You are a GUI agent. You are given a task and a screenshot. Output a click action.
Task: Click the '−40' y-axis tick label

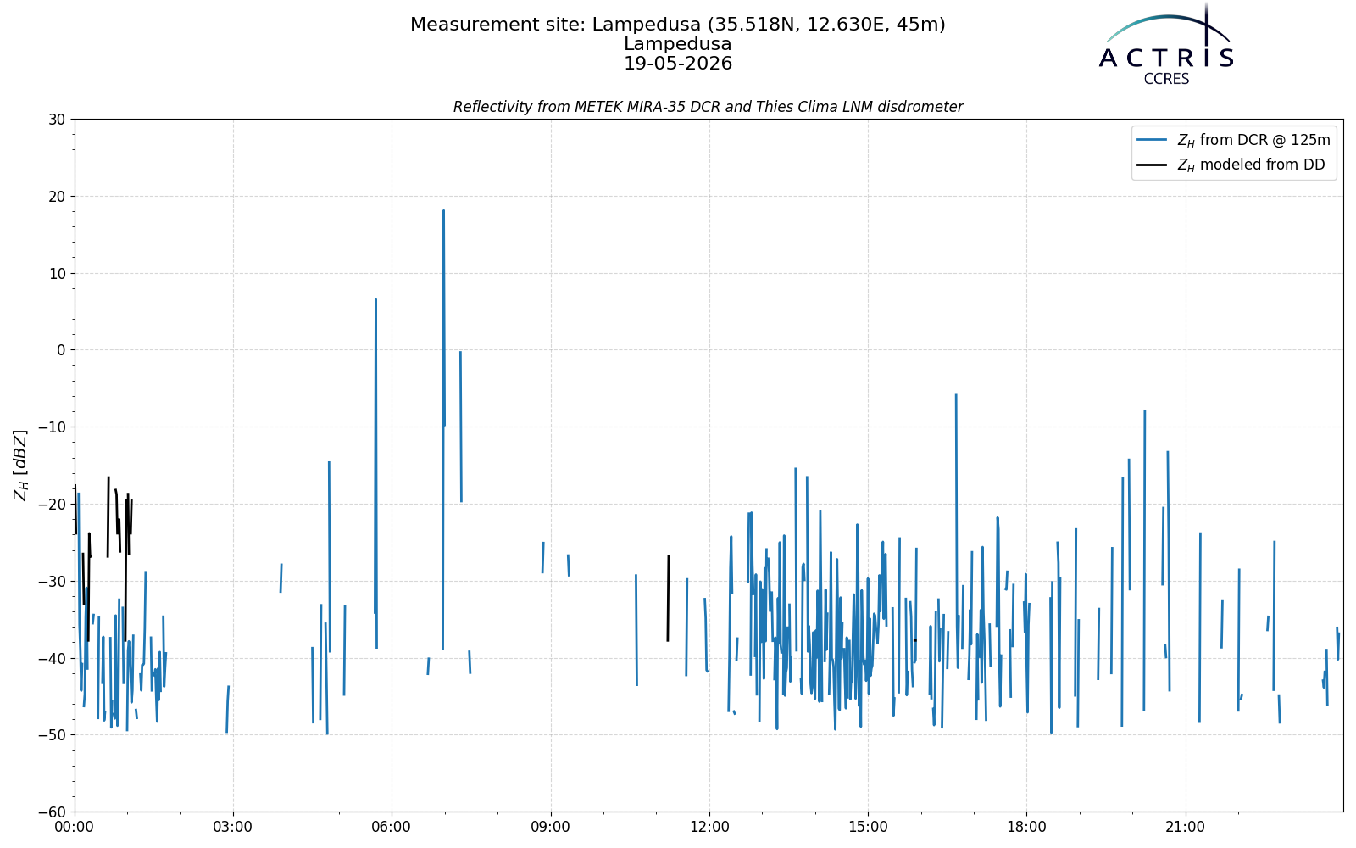pos(51,658)
